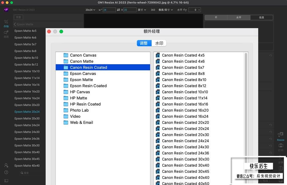This screenshot has width=287, height=185.
Task: Select the 不 tab in right panel
Action: click(x=216, y=17)
